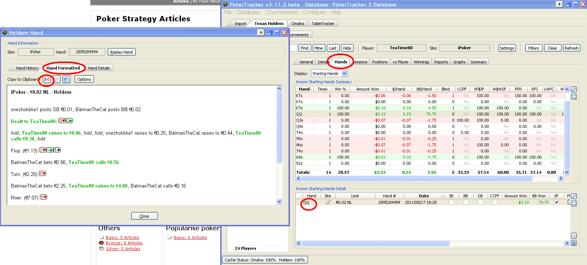
Task: Open the Tournaments menu
Action: pyautogui.click(x=282, y=12)
